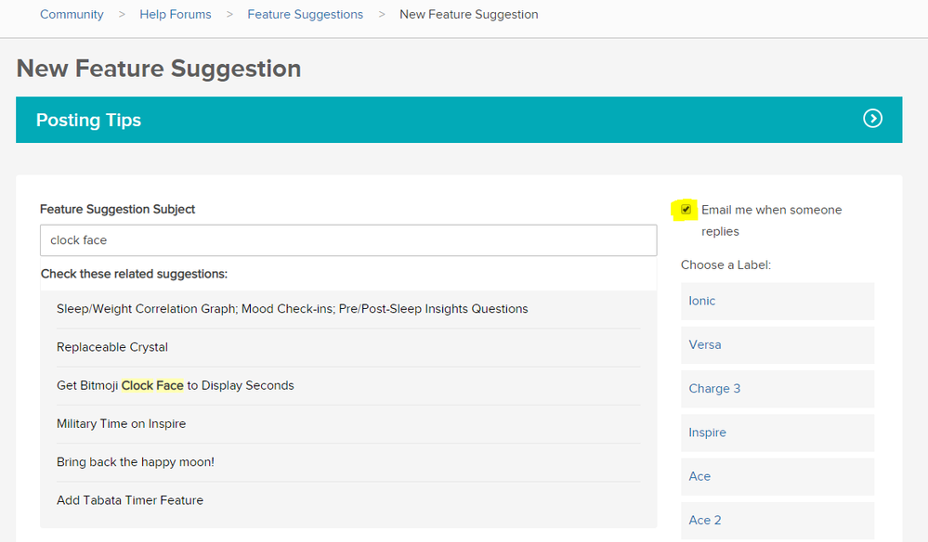Click the Feature Suggestion Subject input field
This screenshot has width=928, height=542.
347,240
